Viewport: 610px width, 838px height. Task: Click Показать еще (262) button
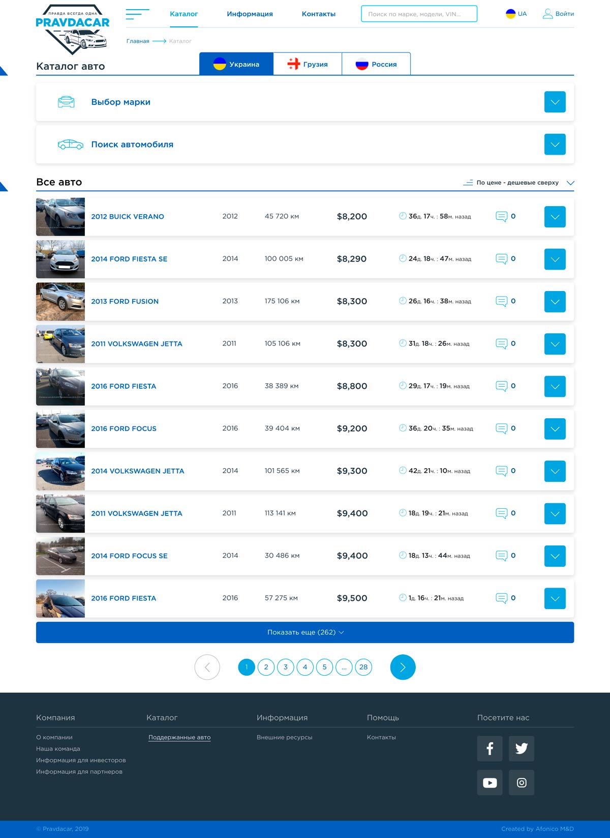[305, 632]
